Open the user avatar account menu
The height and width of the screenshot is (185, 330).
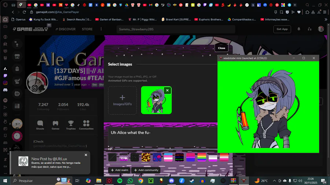pyautogui.click(x=321, y=29)
